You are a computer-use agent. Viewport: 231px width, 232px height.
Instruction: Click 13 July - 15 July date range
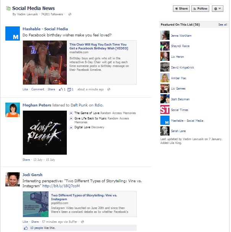44,160
